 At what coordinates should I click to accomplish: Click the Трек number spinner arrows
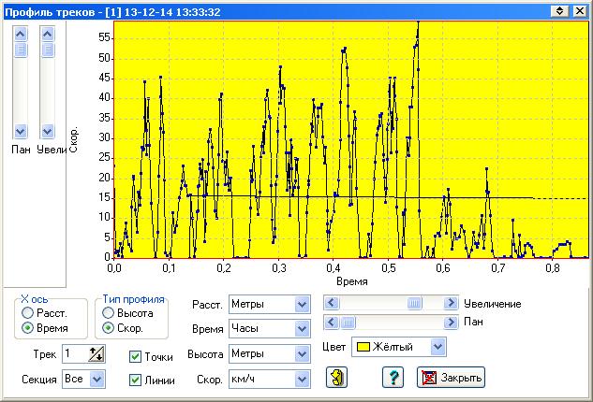96,353
